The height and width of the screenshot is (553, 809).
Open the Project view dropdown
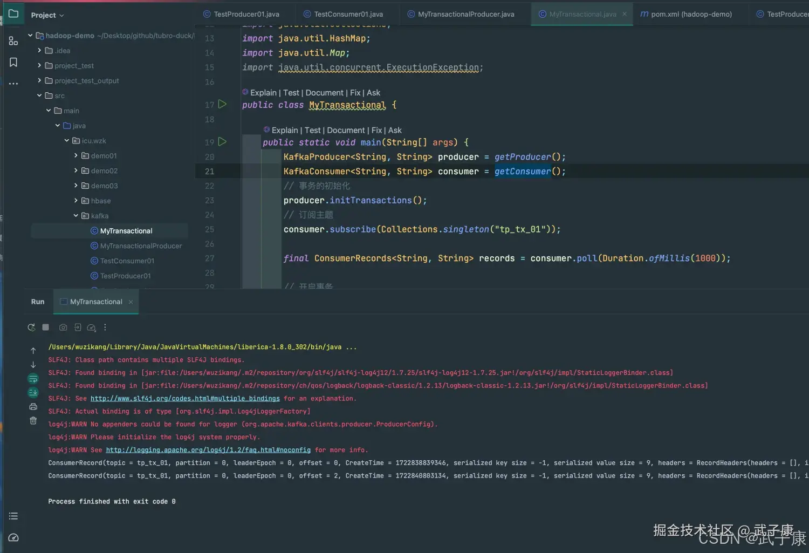point(47,15)
